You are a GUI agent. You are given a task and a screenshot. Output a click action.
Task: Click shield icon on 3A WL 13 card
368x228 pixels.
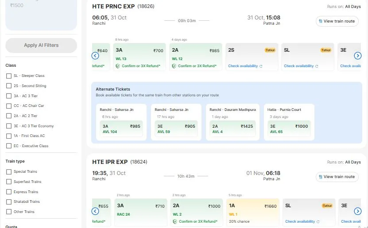coord(118,66)
